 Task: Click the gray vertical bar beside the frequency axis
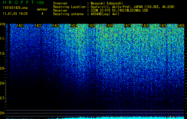(x=6, y=92)
